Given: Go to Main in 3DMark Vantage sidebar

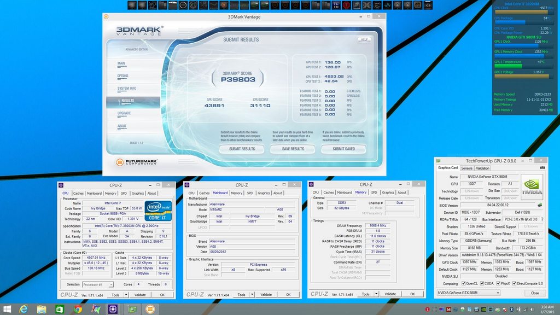Looking at the screenshot, I should 121,63.
